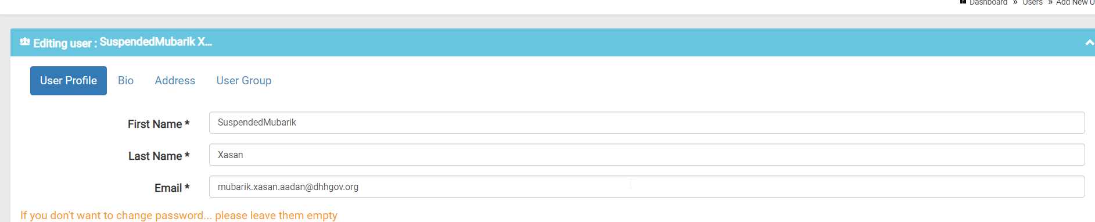Image resolution: width=1095 pixels, height=222 pixels.
Task: Go to the Users breadcrumb link
Action: 1032,2
